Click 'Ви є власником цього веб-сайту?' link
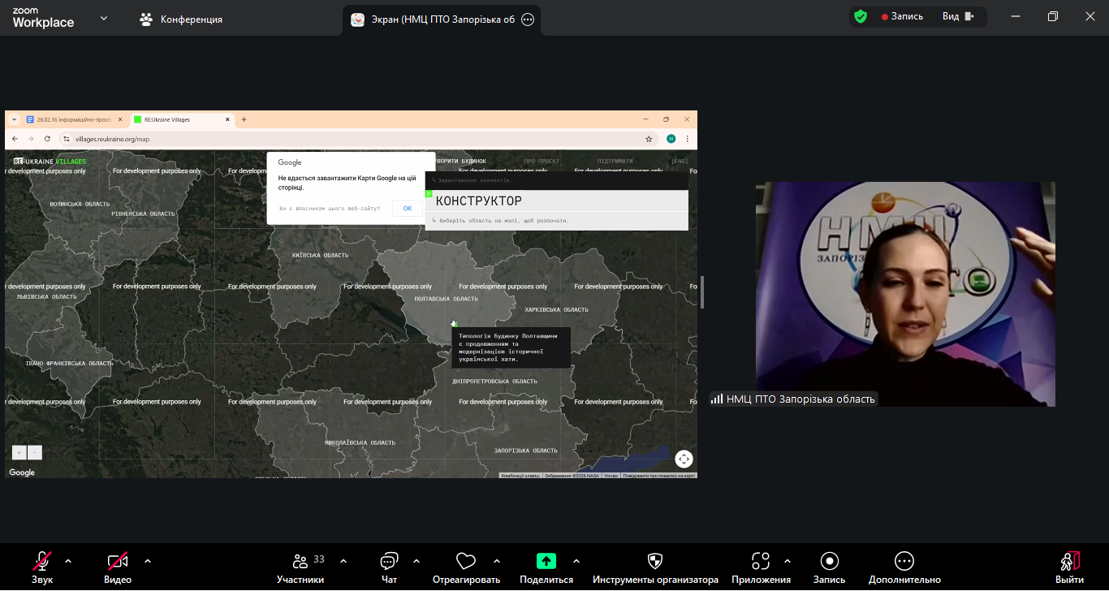This screenshot has height=591, width=1109. tap(330, 209)
